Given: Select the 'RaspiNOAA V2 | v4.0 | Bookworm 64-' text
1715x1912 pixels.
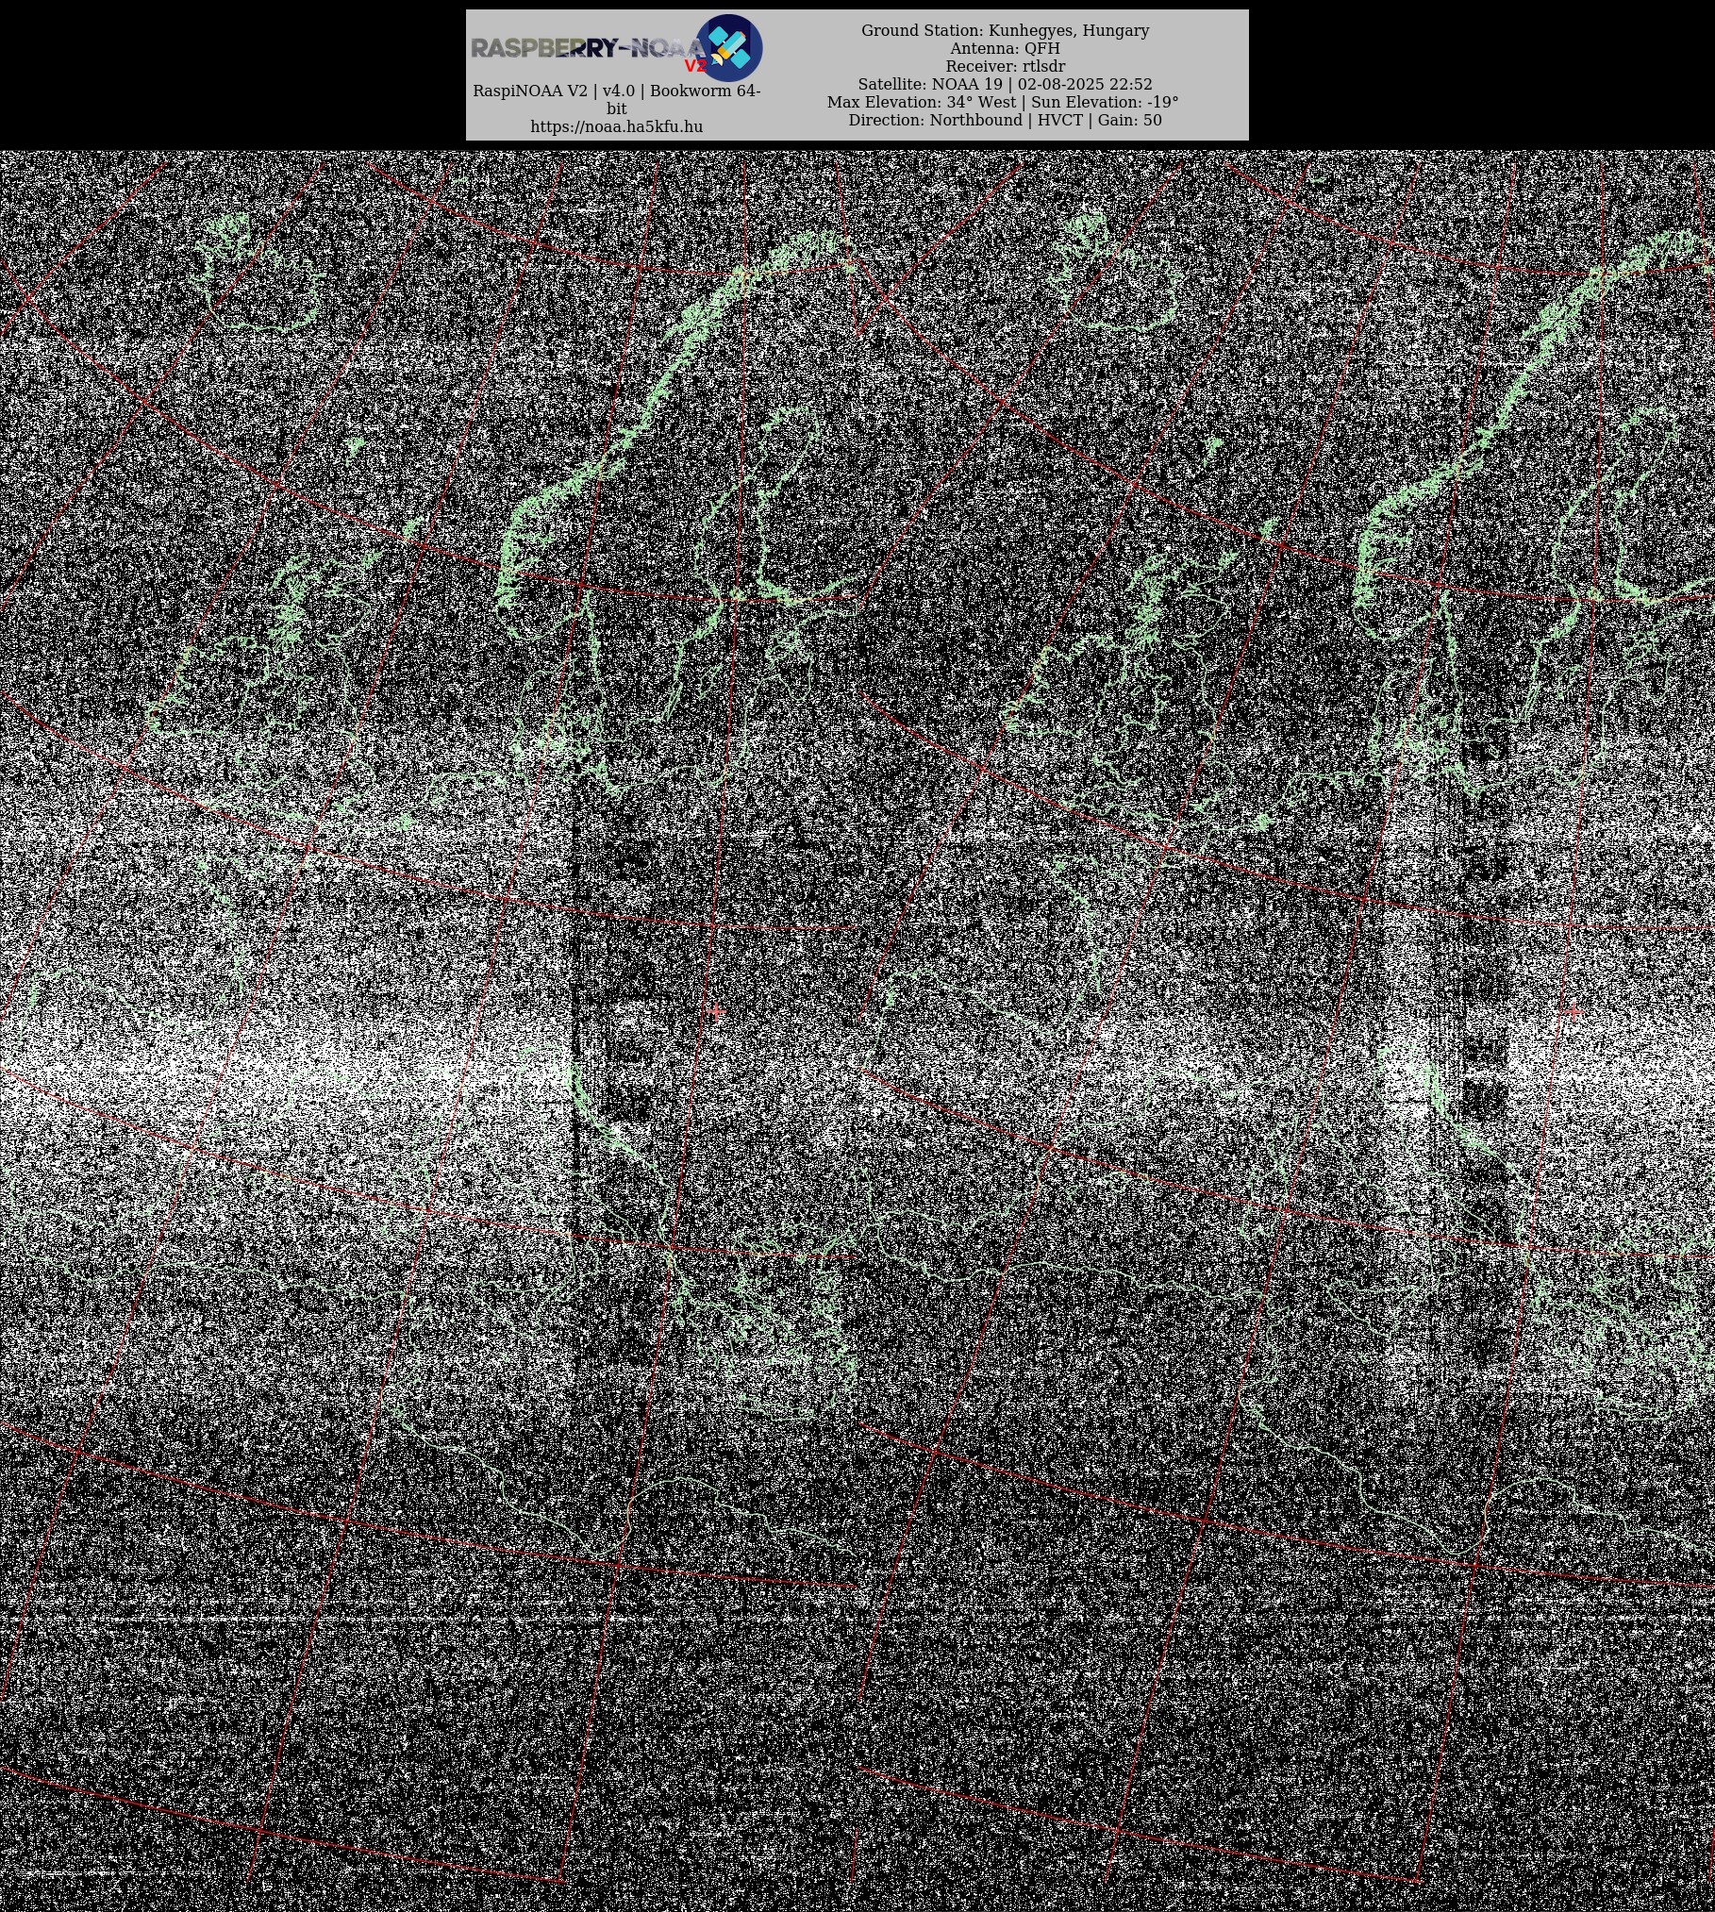Looking at the screenshot, I should (617, 91).
